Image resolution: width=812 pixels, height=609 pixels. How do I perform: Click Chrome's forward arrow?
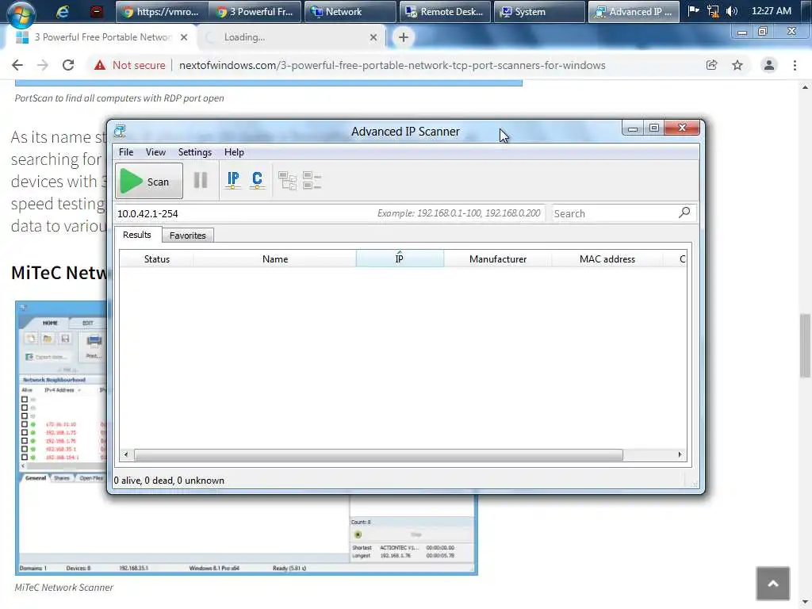coord(43,65)
